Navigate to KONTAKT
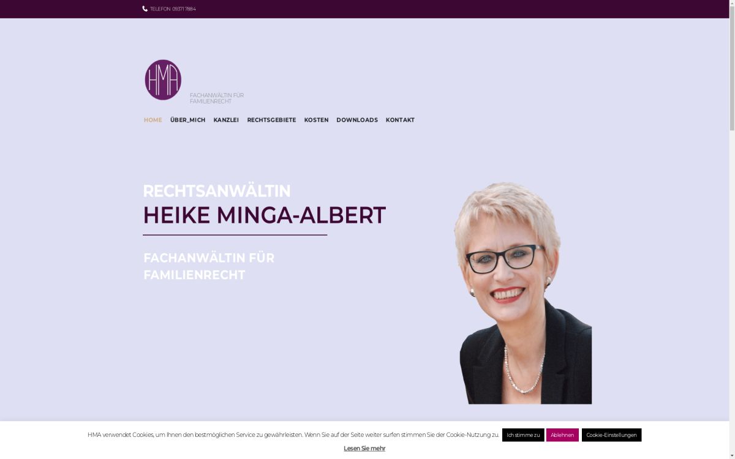Image resolution: width=735 pixels, height=459 pixels. 400,120
